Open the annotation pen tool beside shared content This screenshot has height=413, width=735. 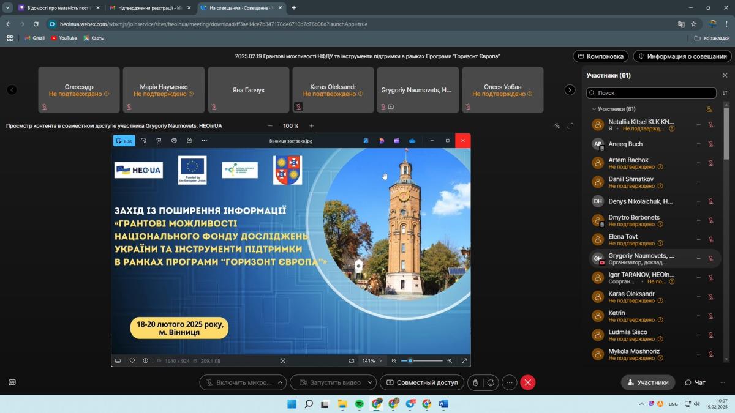point(556,126)
